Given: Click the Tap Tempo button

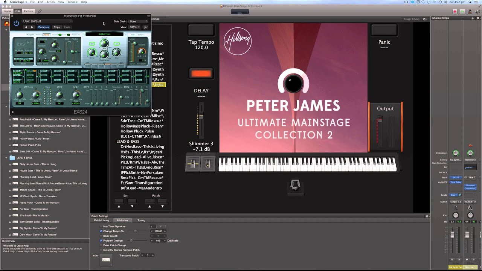Looking at the screenshot, I should click(201, 30).
